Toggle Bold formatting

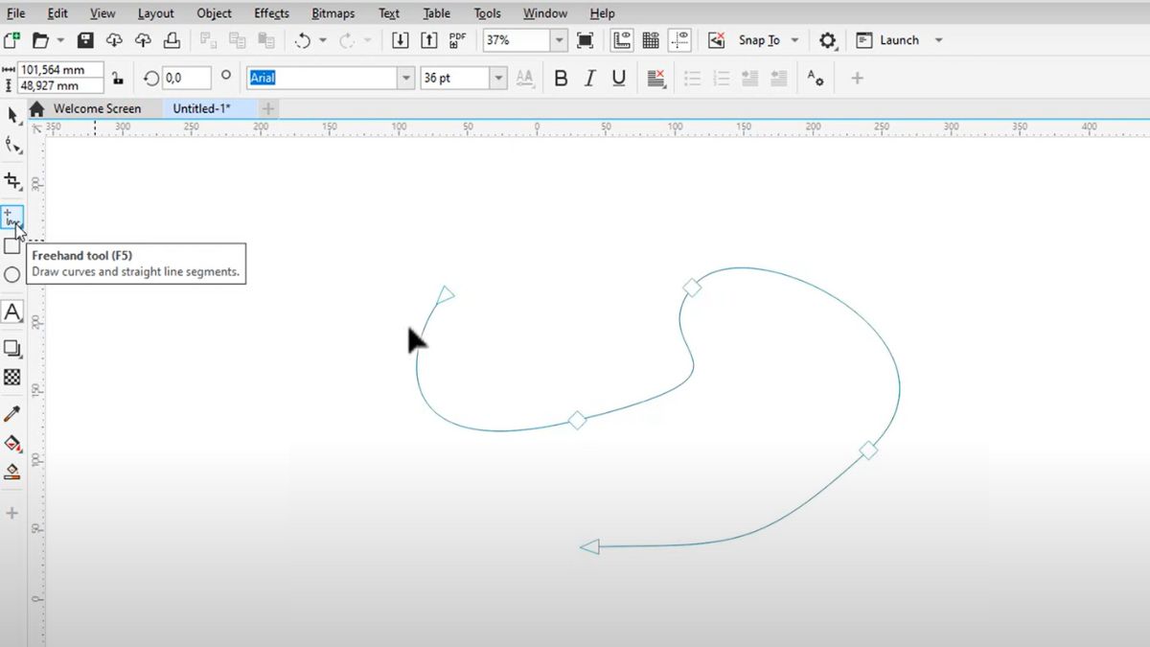coord(561,79)
